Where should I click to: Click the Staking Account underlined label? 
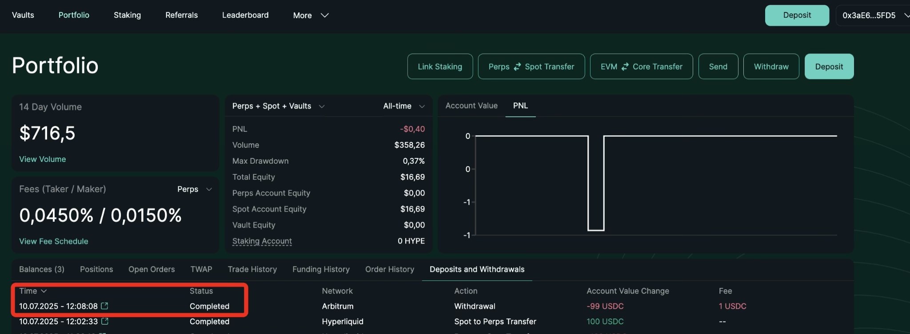(x=262, y=241)
